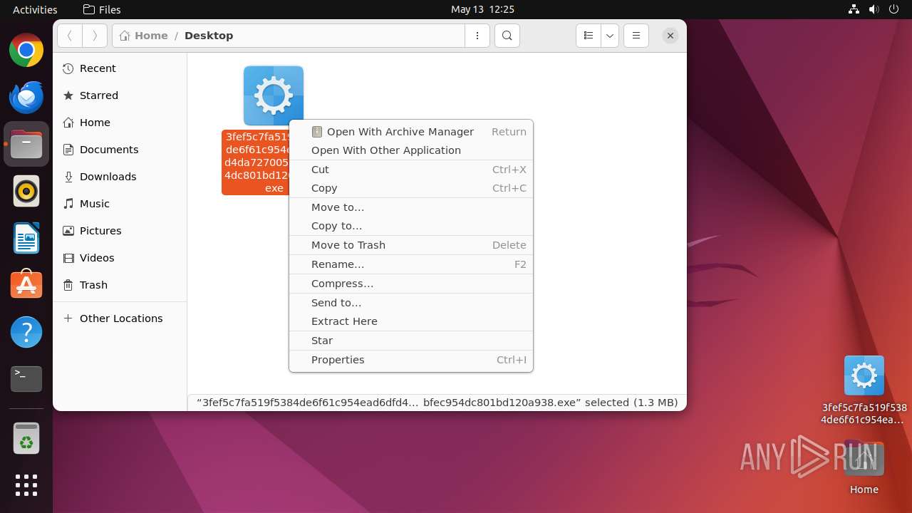This screenshot has height=513, width=912.
Task: Open Videos in the sidebar
Action: click(x=120, y=258)
